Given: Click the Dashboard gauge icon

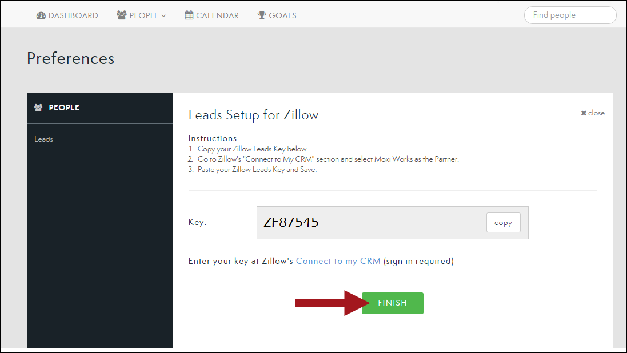Looking at the screenshot, I should pyautogui.click(x=41, y=15).
